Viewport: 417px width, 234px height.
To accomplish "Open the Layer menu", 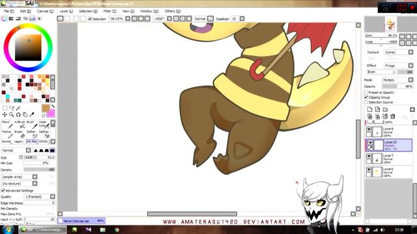I will coord(66,11).
